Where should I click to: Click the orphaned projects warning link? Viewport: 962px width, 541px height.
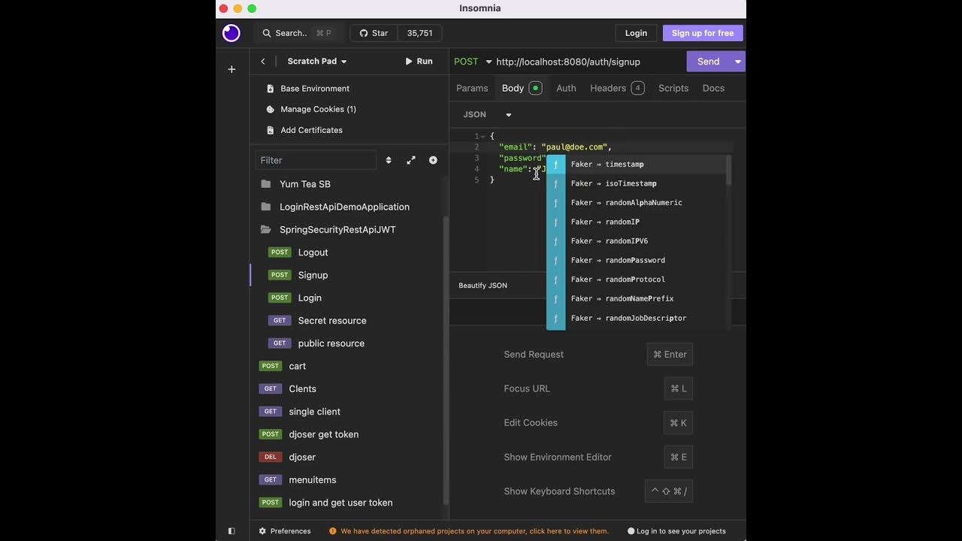tap(474, 531)
